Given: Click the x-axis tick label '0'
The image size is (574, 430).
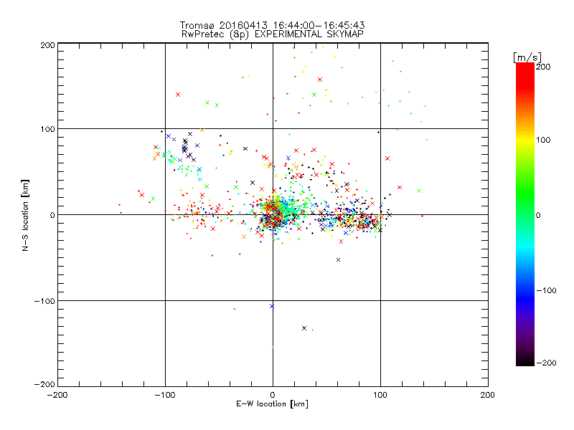Looking at the screenshot, I should tap(273, 395).
